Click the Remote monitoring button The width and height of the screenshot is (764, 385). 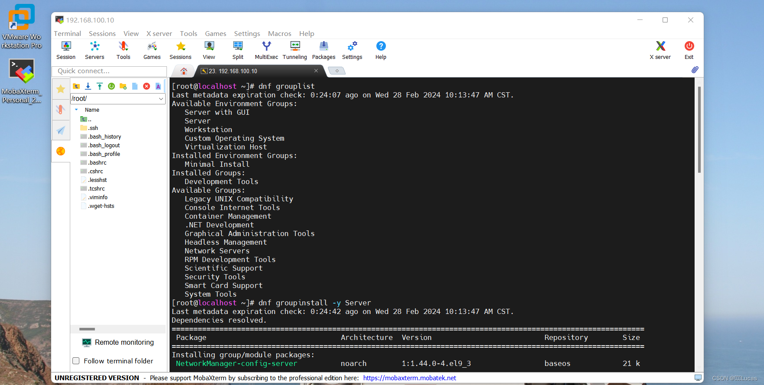click(118, 343)
